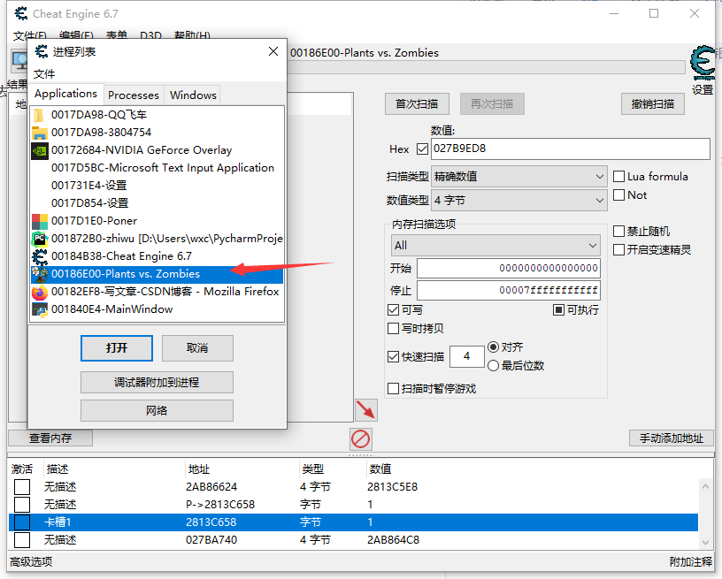Click the P->2813C658 address cell
This screenshot has height=579, width=722.
tap(220, 505)
